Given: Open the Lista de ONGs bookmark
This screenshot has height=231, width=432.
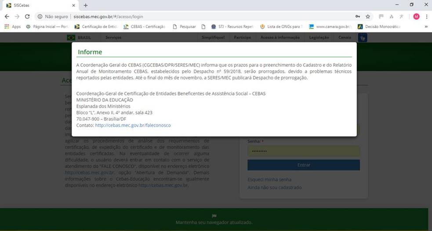Looking at the screenshot, I should pyautogui.click(x=281, y=27).
